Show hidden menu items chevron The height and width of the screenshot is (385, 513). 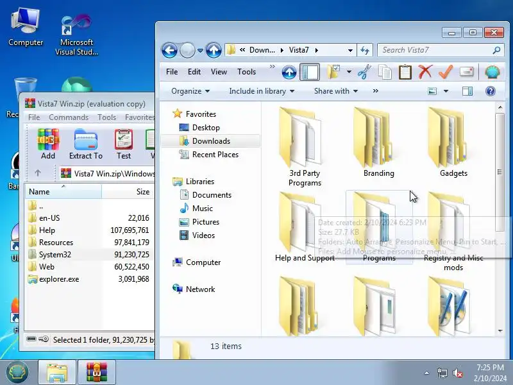point(272,67)
